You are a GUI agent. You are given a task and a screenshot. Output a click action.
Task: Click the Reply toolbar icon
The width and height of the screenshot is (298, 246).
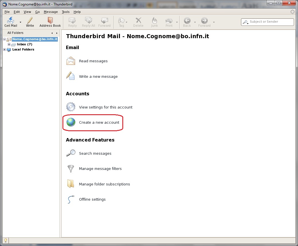pyautogui.click(x=72, y=20)
